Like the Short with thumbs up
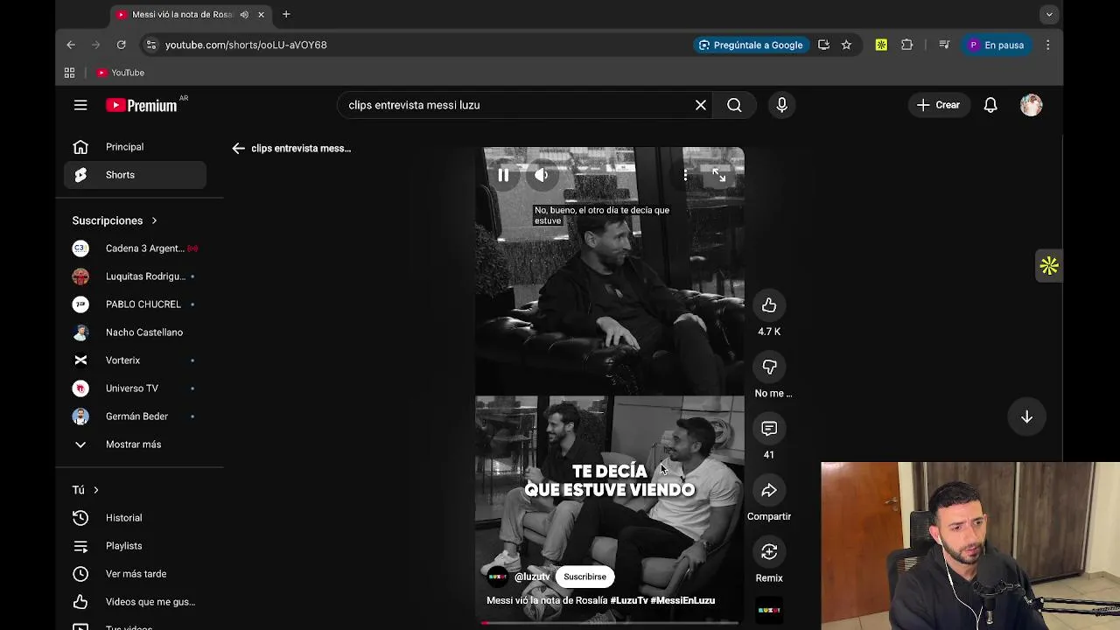1120x630 pixels. [x=769, y=305]
